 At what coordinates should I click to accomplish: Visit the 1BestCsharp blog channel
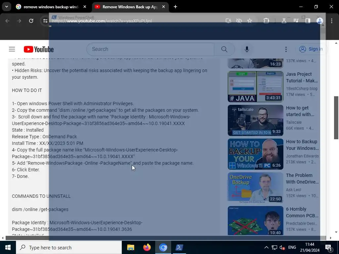[302, 89]
